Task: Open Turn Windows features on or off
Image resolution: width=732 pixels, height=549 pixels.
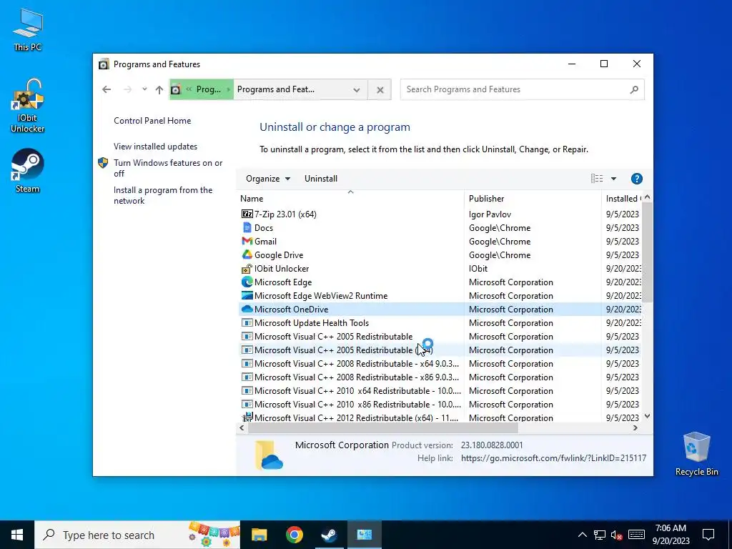Action: coord(168,168)
